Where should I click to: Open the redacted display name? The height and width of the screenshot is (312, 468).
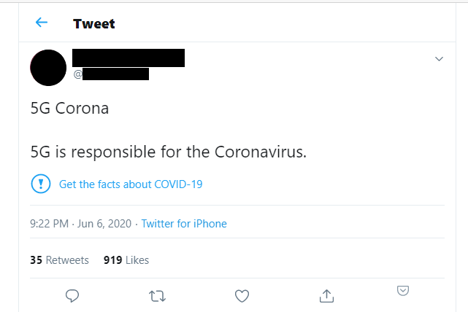(x=128, y=58)
